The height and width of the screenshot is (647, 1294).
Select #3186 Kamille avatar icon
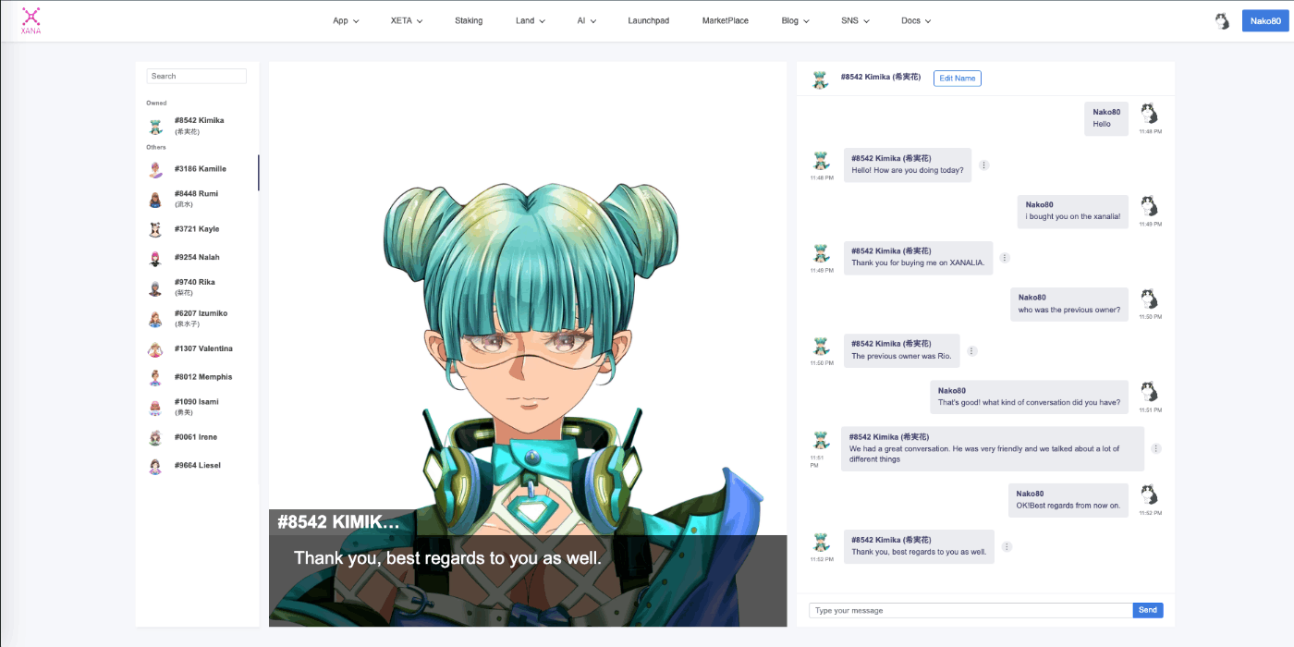coord(155,169)
